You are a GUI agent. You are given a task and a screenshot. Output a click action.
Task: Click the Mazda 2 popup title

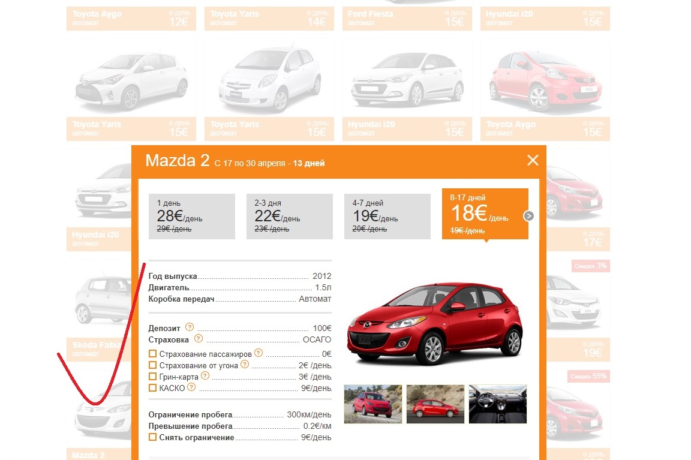[x=177, y=161]
